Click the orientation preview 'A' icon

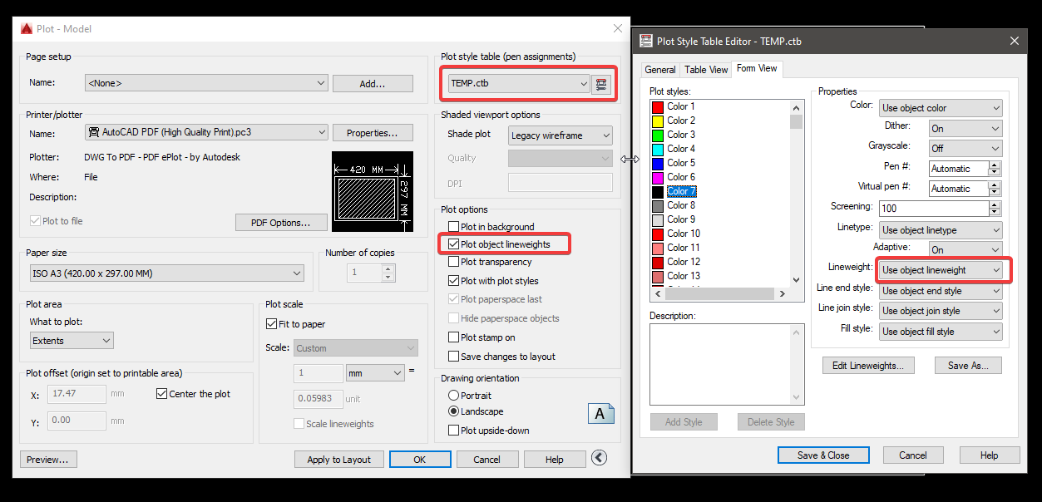(x=601, y=412)
